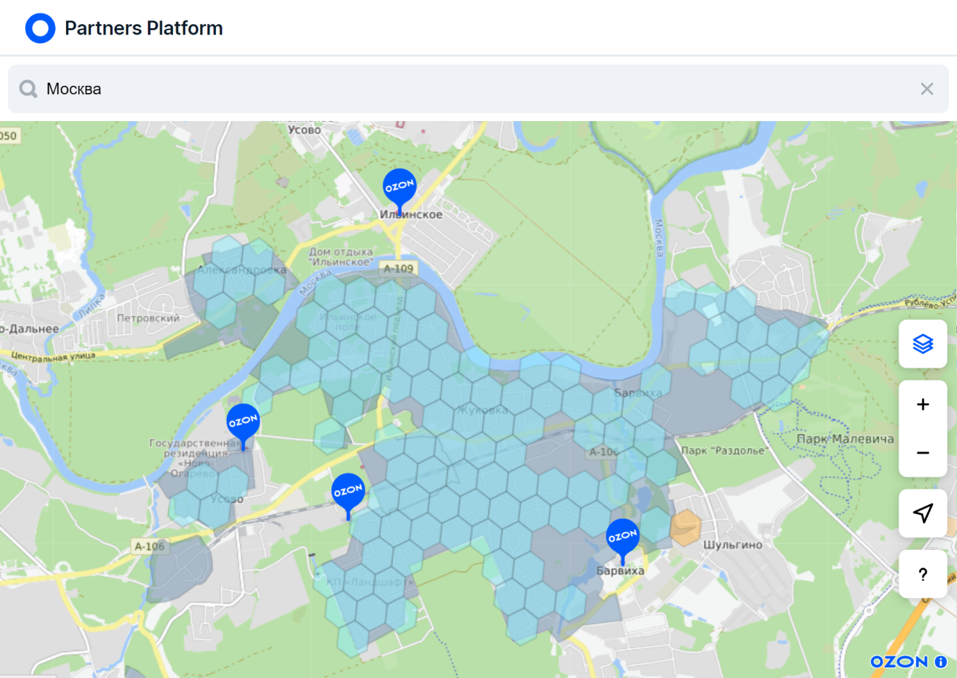Click the Центральная улица street label
957x678 pixels.
(53, 356)
